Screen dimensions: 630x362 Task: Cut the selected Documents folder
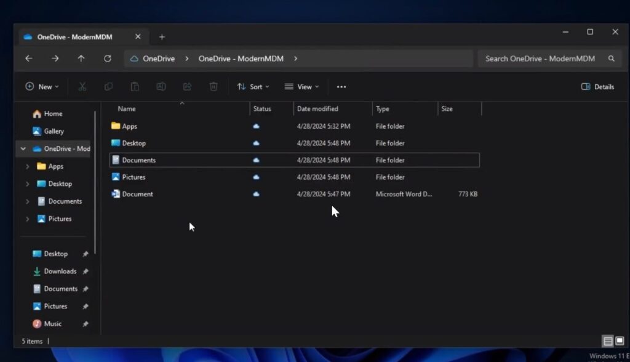82,87
